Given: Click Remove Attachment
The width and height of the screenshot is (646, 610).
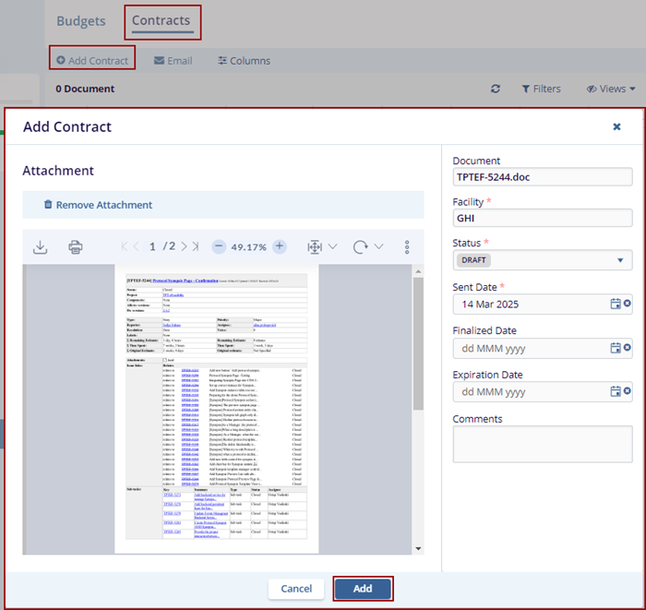Looking at the screenshot, I should coord(98,205).
